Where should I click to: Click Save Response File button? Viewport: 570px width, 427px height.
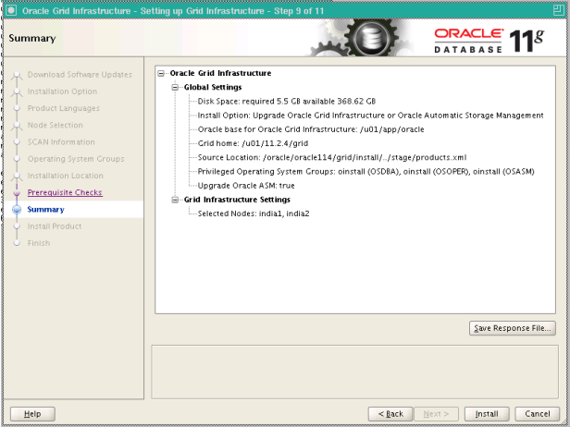point(513,328)
